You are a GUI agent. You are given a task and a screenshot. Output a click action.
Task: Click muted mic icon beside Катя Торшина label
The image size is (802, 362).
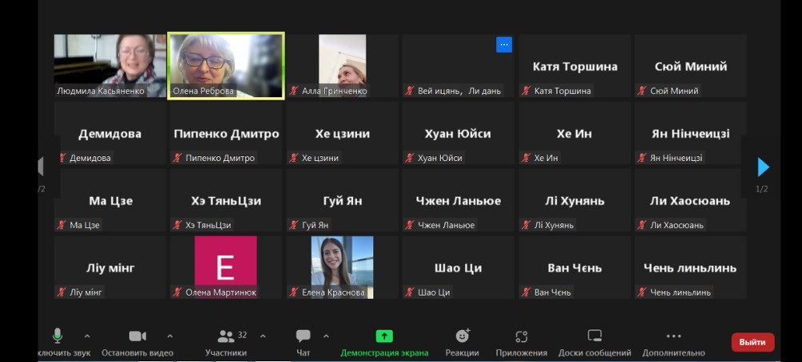coord(526,91)
